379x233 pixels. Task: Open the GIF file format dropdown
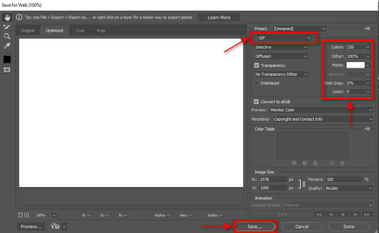(284, 38)
